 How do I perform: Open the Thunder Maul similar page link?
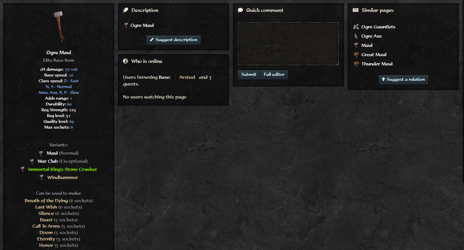[x=377, y=64]
